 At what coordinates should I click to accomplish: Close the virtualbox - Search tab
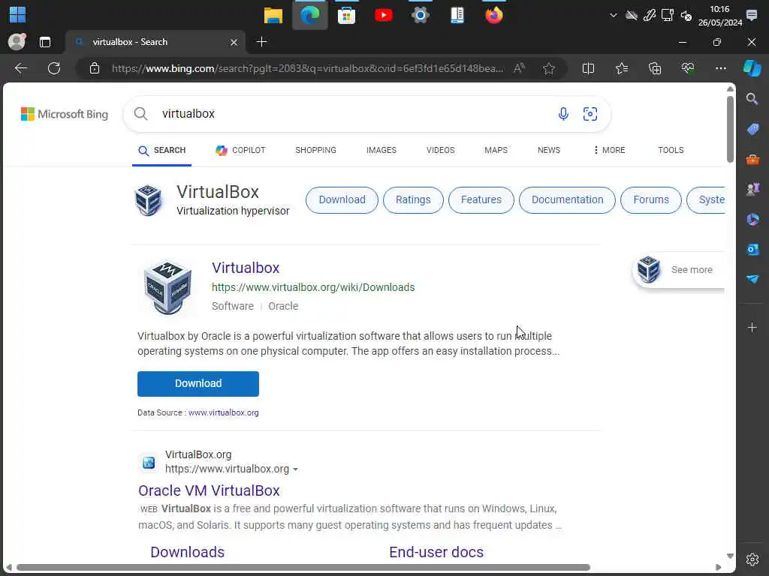pyautogui.click(x=234, y=43)
